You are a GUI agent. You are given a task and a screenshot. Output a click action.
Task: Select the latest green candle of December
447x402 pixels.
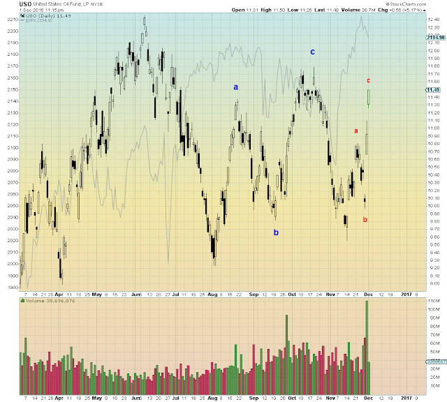click(x=369, y=98)
